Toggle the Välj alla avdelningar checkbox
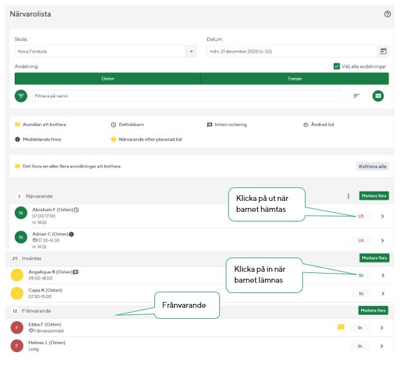This screenshot has height=367, width=402. 336,66
